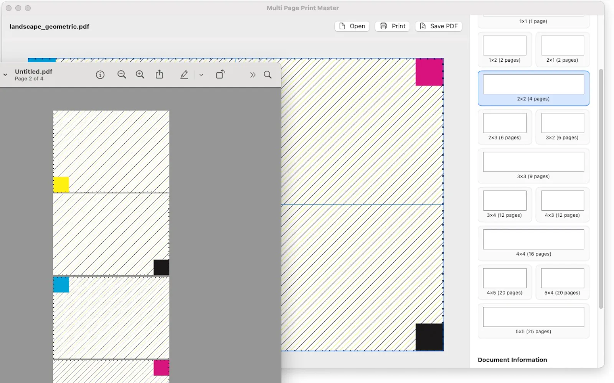Choose the 2x3 (6 pages) layout
The height and width of the screenshot is (383, 614).
505,127
